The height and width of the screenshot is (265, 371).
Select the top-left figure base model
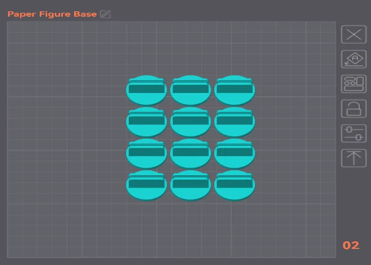pos(147,90)
